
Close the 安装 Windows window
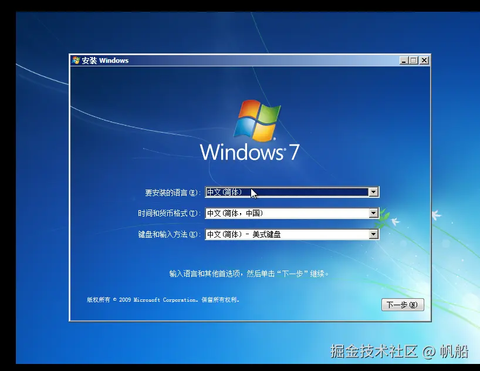click(x=424, y=60)
